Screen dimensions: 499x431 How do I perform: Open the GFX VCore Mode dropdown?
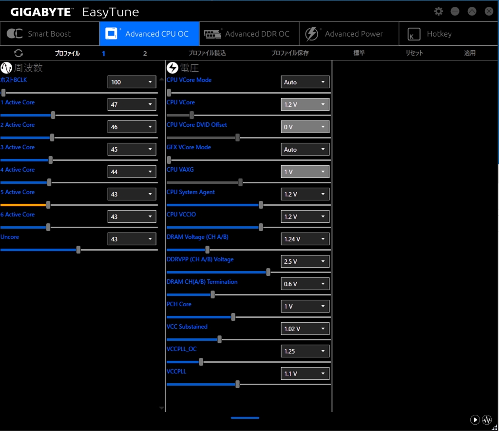305,149
